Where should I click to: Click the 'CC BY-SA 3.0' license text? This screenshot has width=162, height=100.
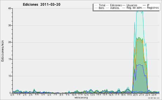[x=154, y=98]
